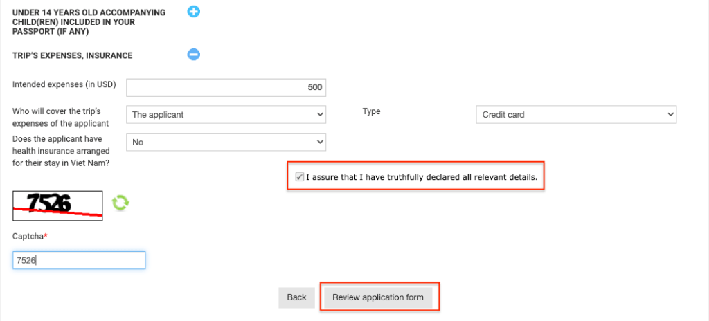Open the health insurance dropdown showing No

coord(226,142)
